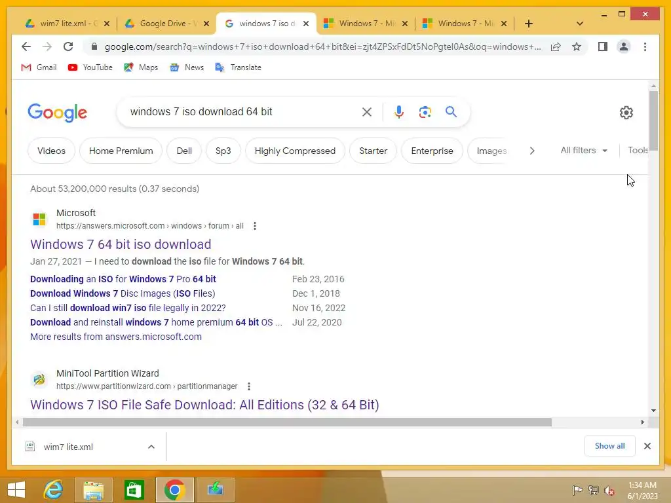
Task: Open options for MiniTool Partition Wizard result
Action: (x=248, y=386)
